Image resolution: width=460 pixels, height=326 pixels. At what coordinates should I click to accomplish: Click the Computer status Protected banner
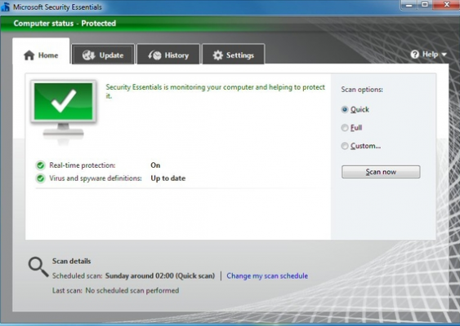pos(65,24)
